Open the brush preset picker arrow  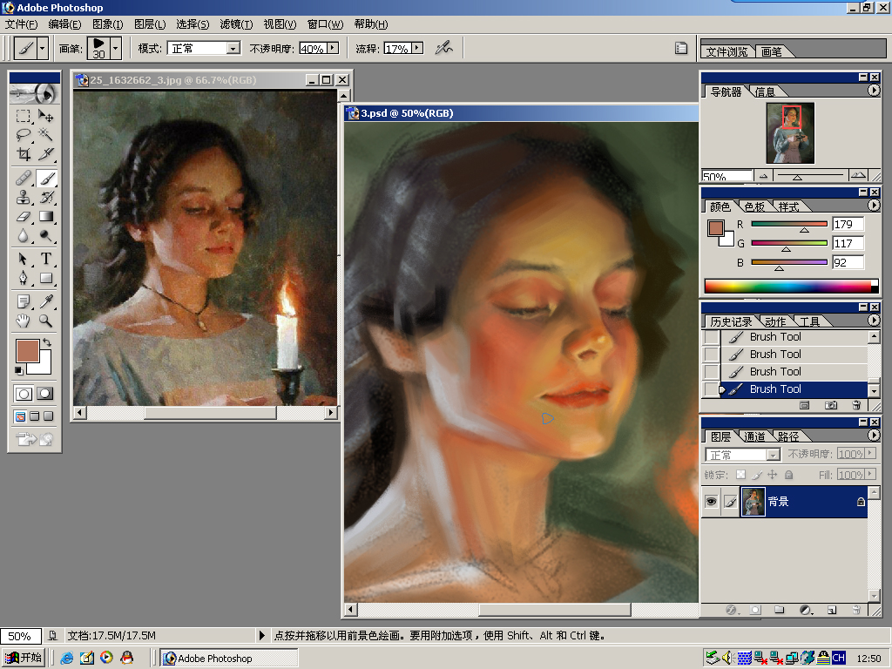[x=116, y=49]
